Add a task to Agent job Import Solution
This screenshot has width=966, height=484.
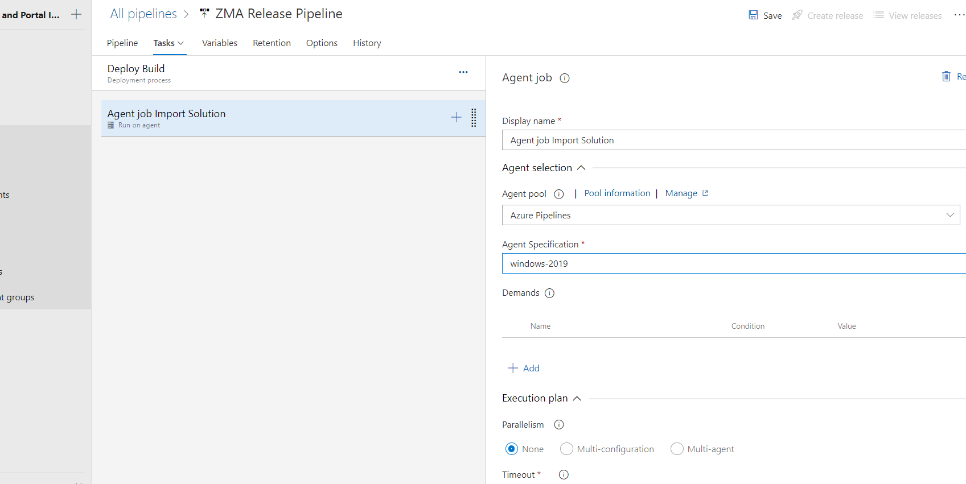(x=456, y=118)
